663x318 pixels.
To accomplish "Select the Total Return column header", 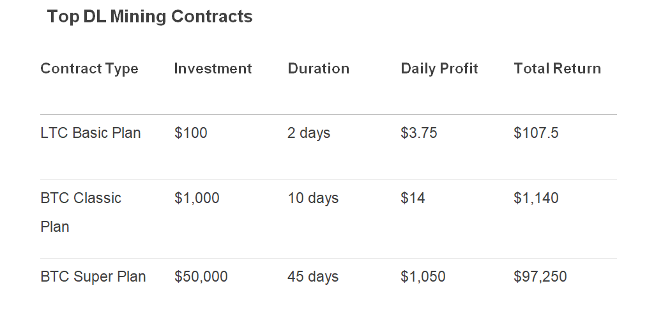I will click(x=558, y=68).
